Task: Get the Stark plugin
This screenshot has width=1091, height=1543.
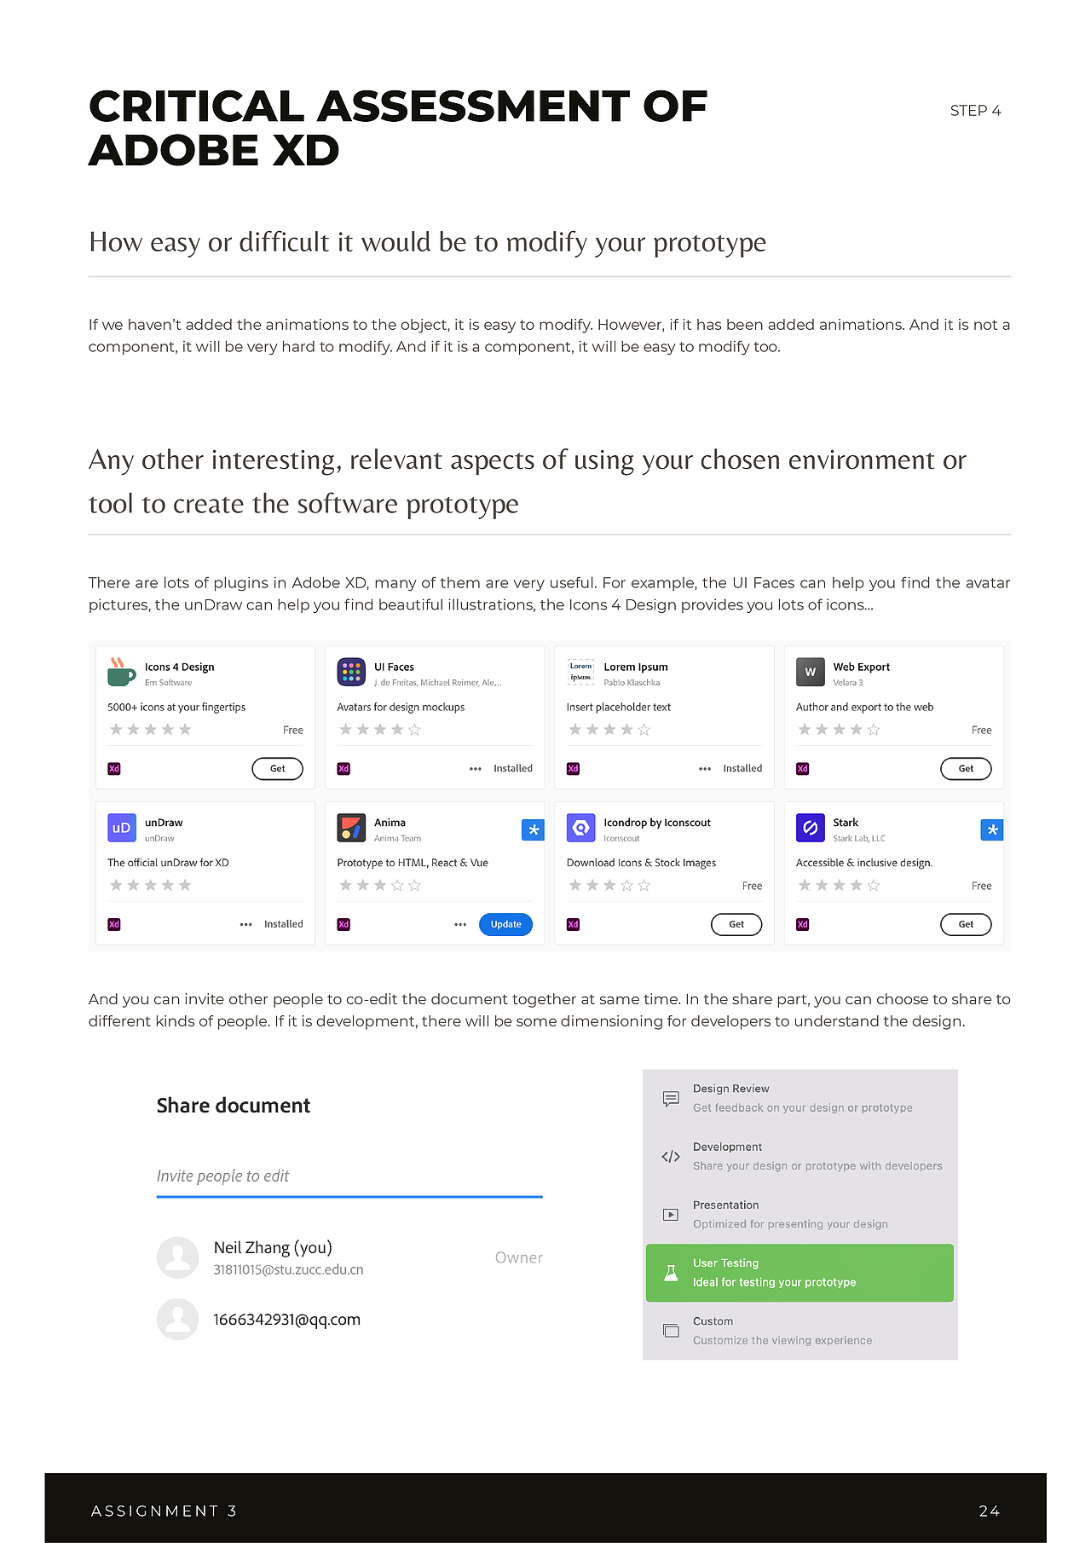Action: 966,924
